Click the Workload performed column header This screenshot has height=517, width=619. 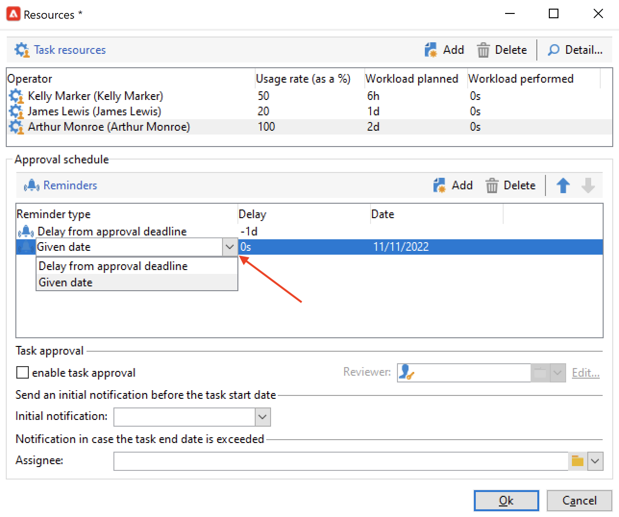click(533, 79)
